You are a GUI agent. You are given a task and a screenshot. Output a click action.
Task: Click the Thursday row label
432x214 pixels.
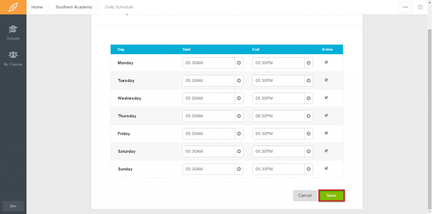point(127,116)
